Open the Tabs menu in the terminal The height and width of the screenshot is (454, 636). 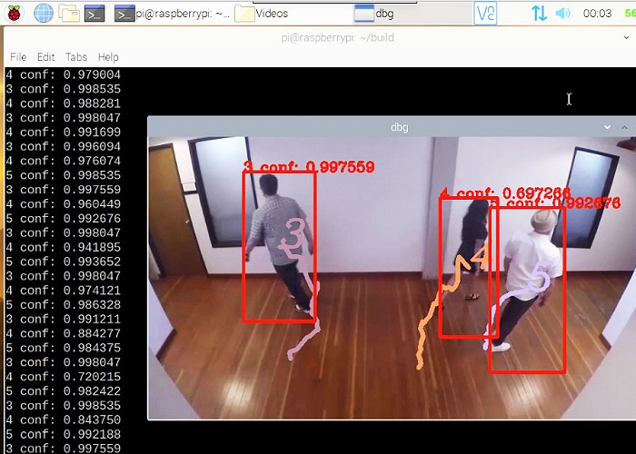click(75, 56)
